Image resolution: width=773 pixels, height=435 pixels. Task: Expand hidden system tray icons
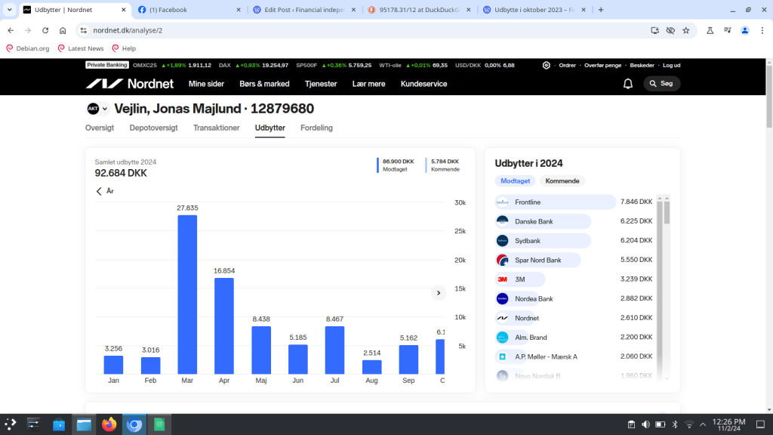coord(703,424)
